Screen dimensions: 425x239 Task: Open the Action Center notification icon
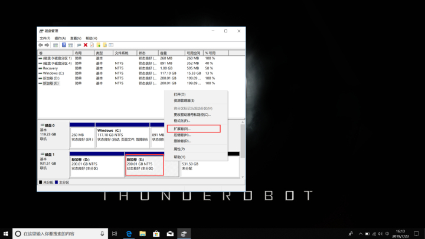(x=416, y=234)
